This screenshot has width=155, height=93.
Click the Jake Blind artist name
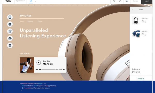point(47,61)
